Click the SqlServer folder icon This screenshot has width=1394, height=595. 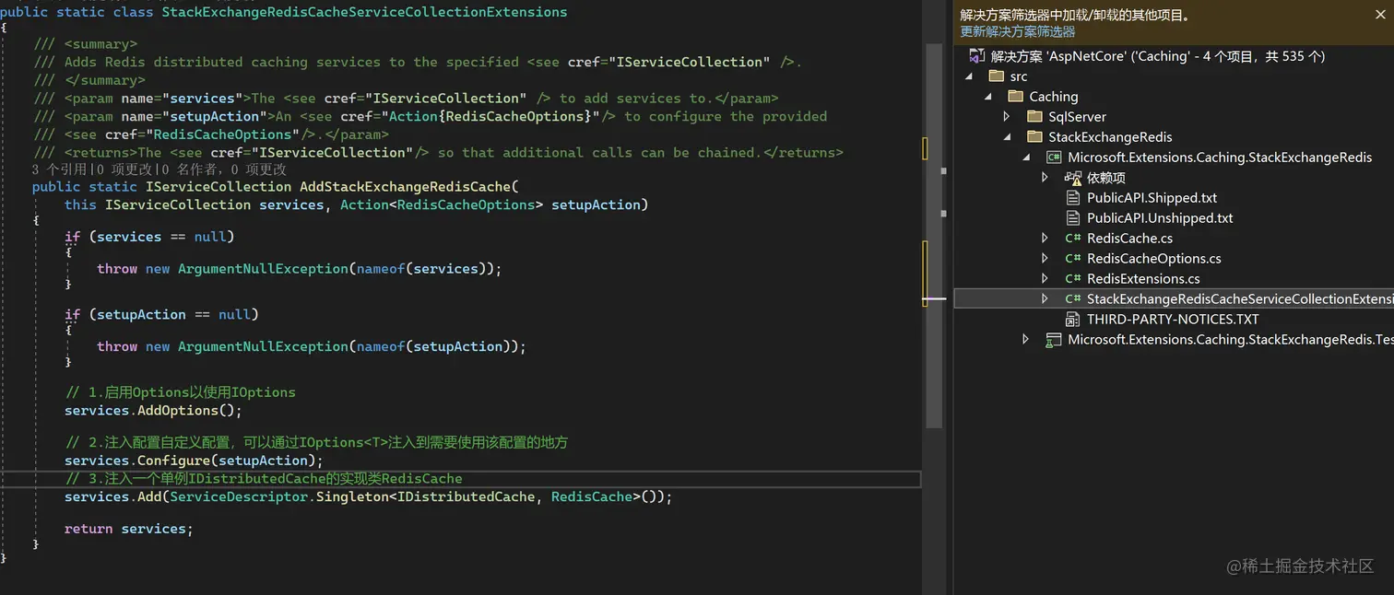point(1034,117)
